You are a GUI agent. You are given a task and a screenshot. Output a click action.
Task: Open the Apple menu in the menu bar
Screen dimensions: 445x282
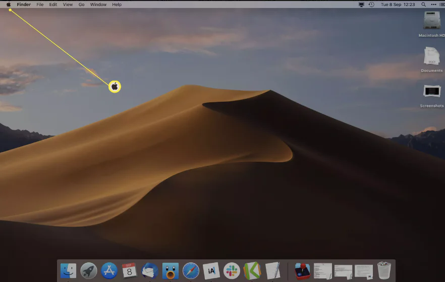pyautogui.click(x=9, y=4)
